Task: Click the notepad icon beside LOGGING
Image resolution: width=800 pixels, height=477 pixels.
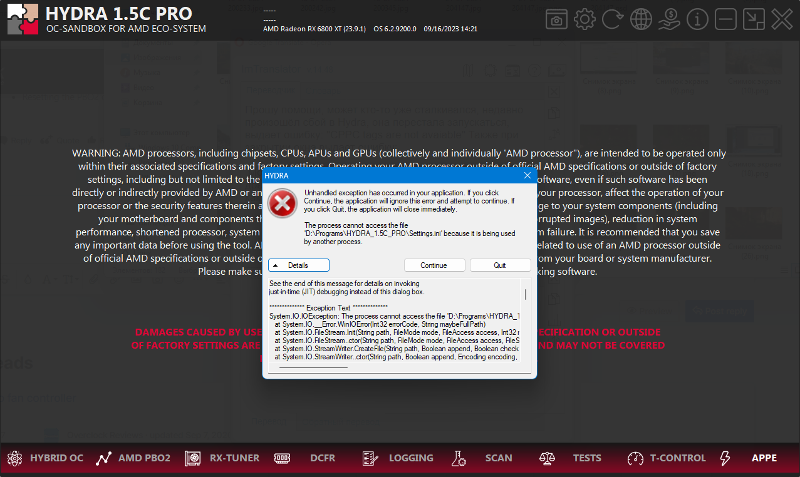Action: tap(370, 458)
